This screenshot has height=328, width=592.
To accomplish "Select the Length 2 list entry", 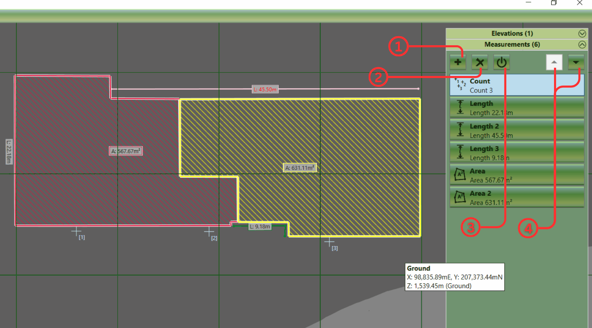I will tap(516, 131).
